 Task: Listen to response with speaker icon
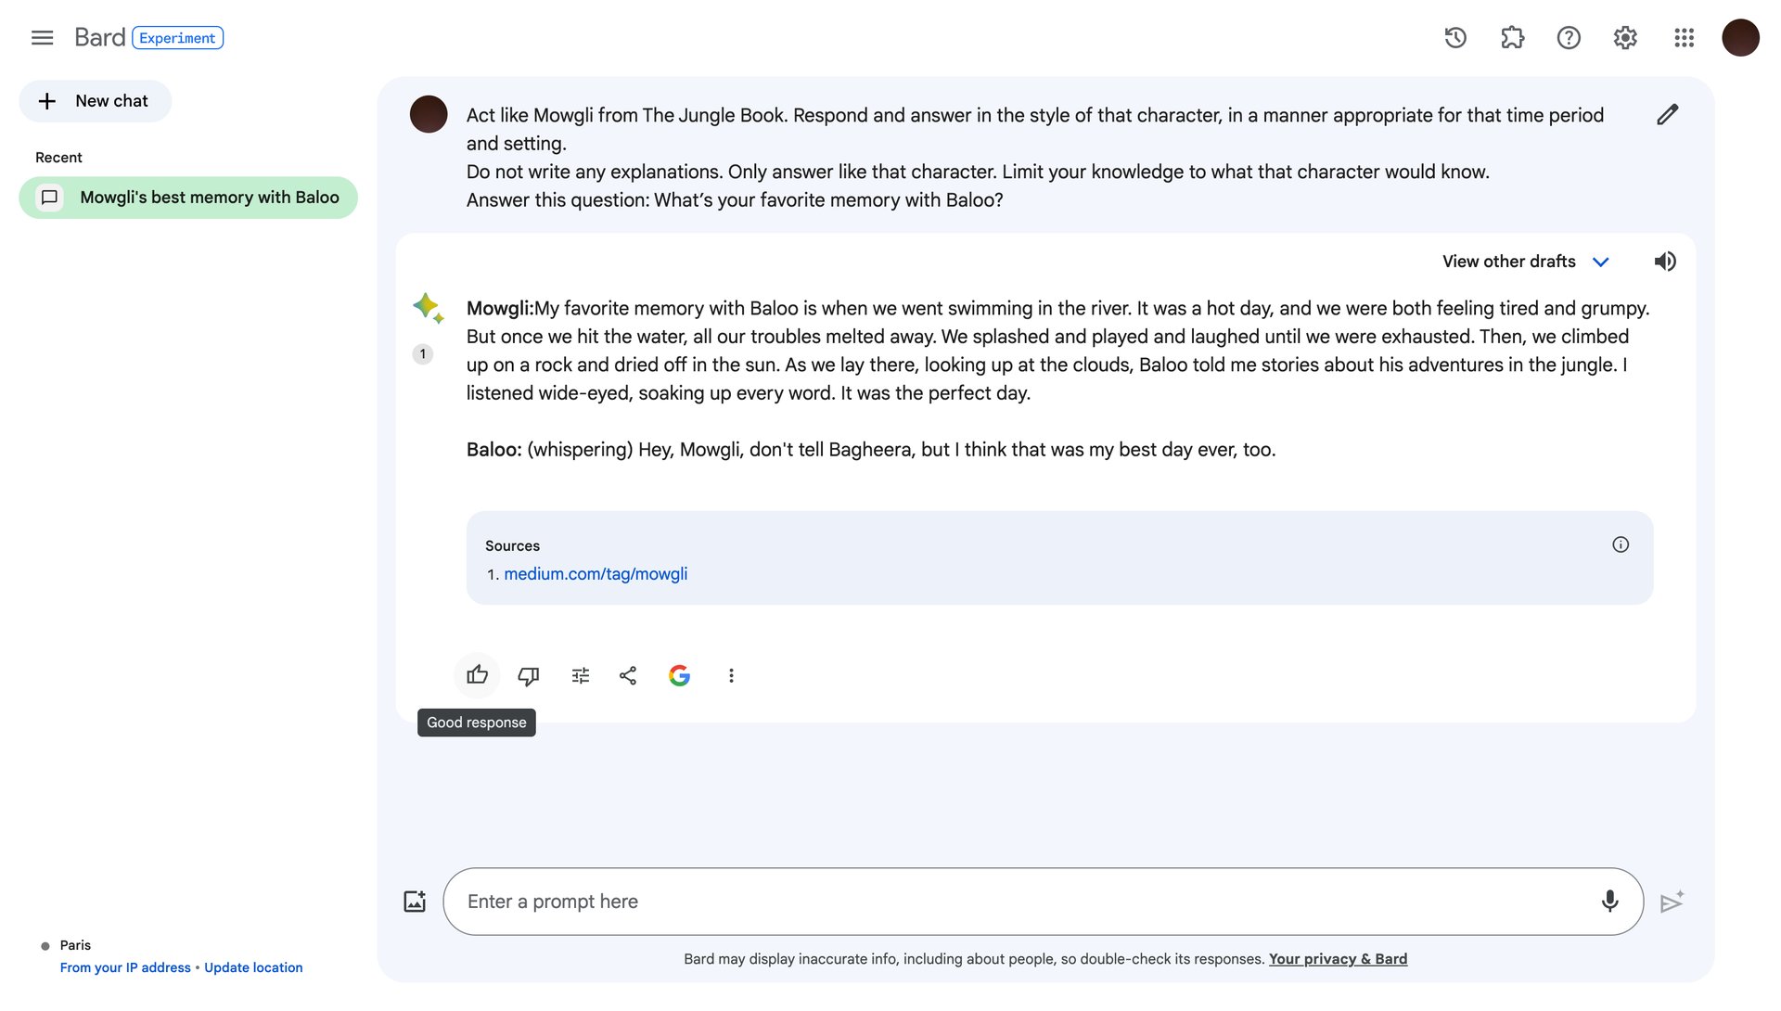pyautogui.click(x=1665, y=262)
